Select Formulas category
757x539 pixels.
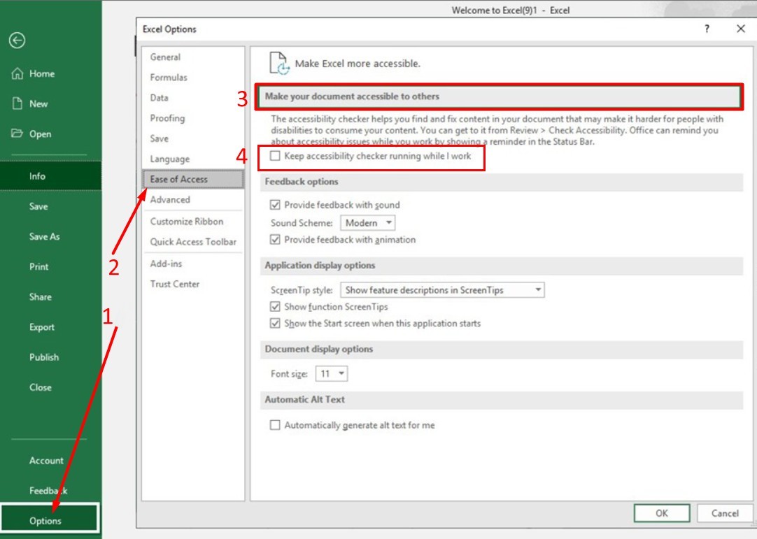click(193, 77)
